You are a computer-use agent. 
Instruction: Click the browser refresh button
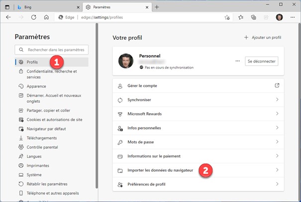pyautogui.click(x=34, y=17)
